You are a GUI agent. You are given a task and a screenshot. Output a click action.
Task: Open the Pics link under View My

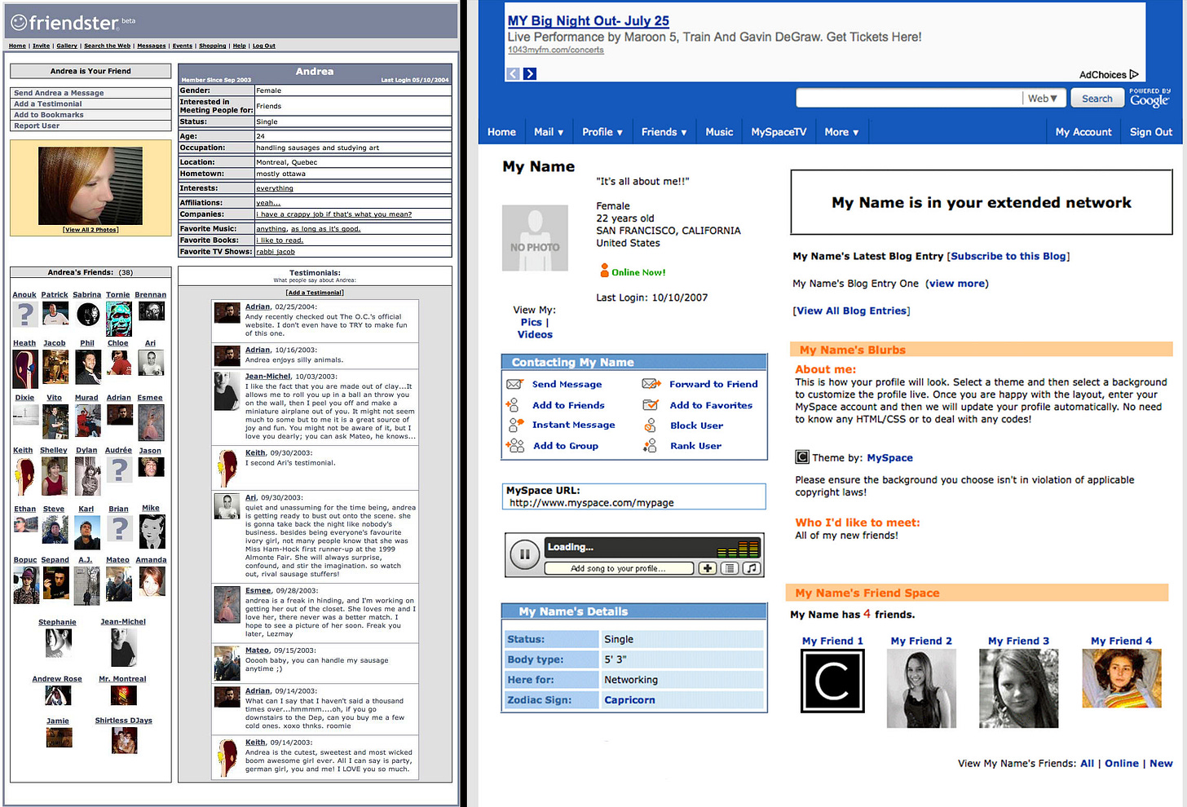point(531,322)
